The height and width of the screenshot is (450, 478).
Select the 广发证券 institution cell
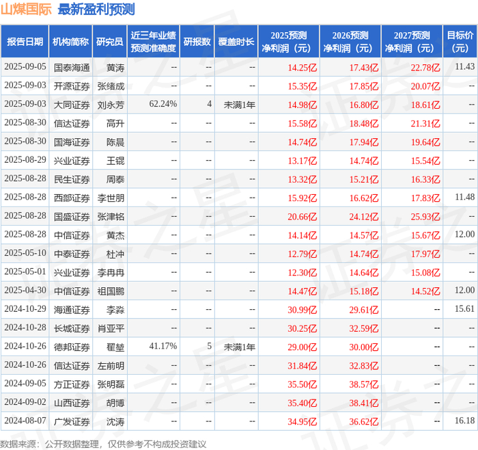(x=72, y=421)
